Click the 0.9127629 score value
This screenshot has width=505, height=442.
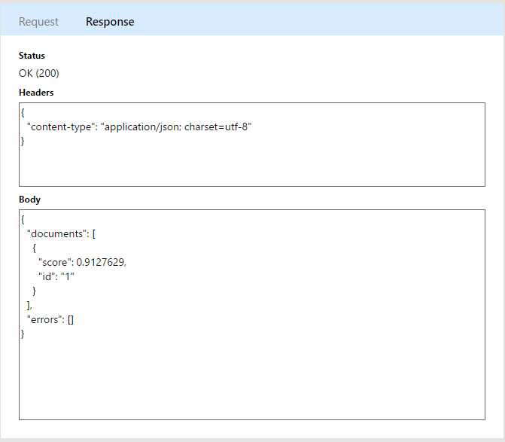[x=102, y=262]
